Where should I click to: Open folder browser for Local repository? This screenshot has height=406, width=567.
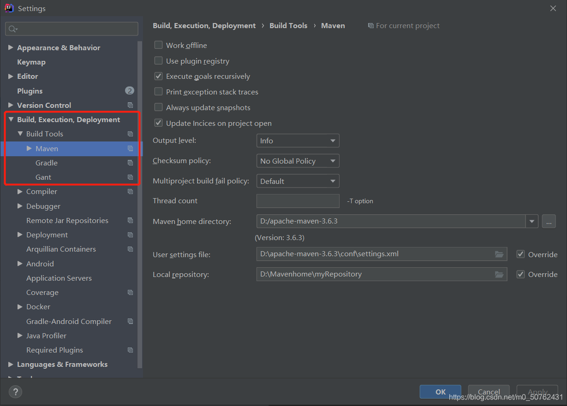pos(499,274)
